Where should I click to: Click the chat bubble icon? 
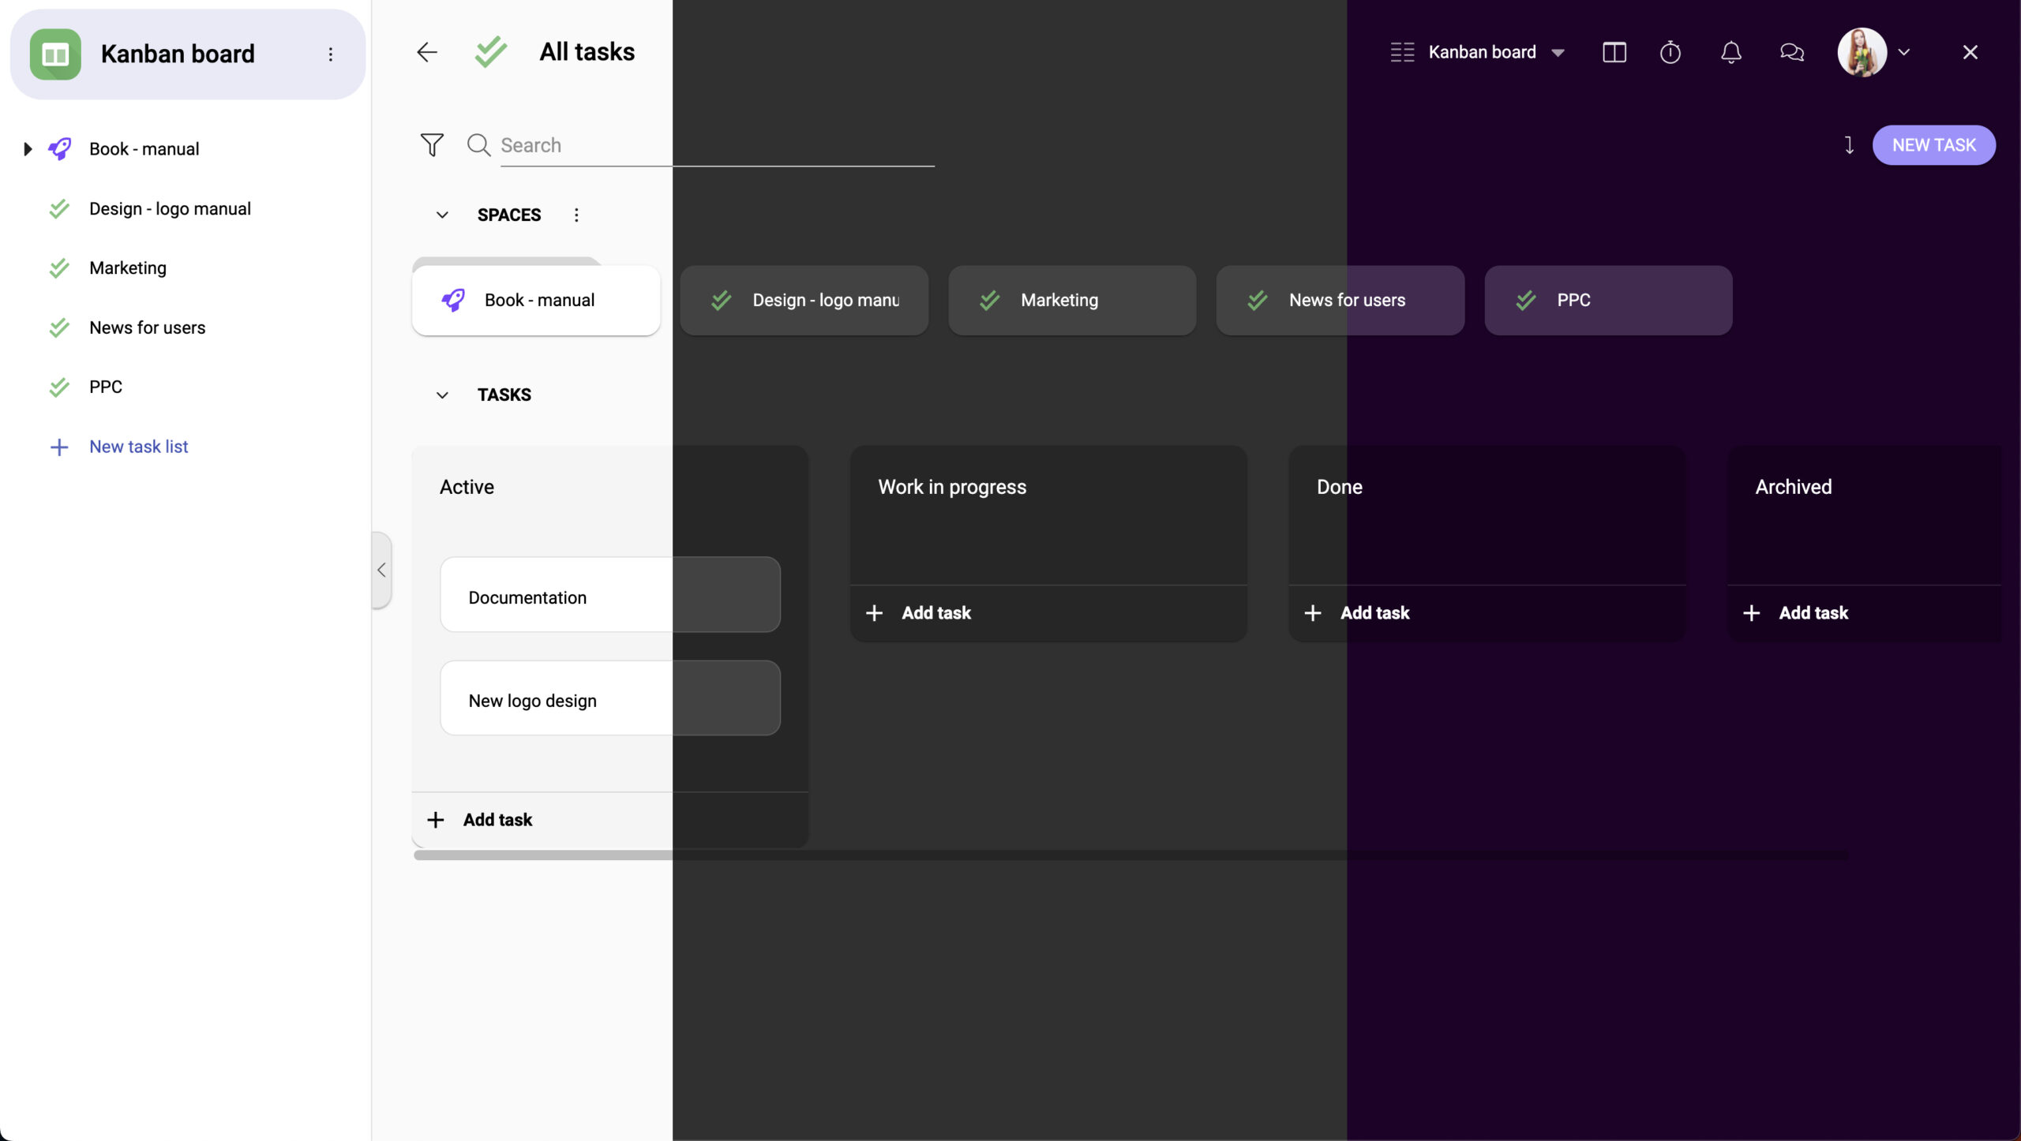click(x=1792, y=51)
